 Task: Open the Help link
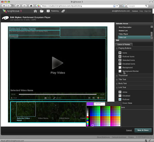[141, 11]
